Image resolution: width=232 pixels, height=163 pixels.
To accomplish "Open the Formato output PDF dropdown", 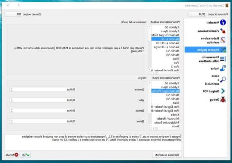I will click(x=13, y=14).
